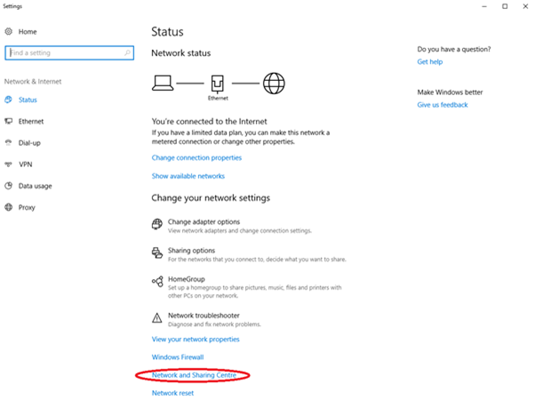This screenshot has height=416, width=535.
Task: Click the VPN icon in sidebar
Action: [x=9, y=164]
